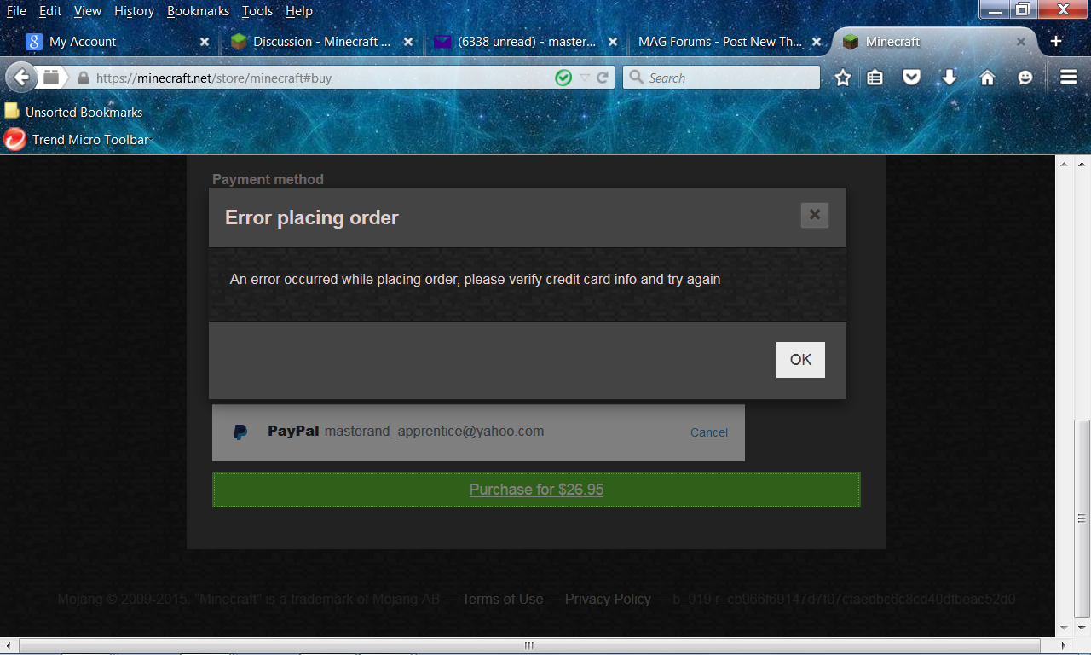The image size is (1091, 655).
Task: Click the Trend Micro Toolbar button
Action: (77, 139)
